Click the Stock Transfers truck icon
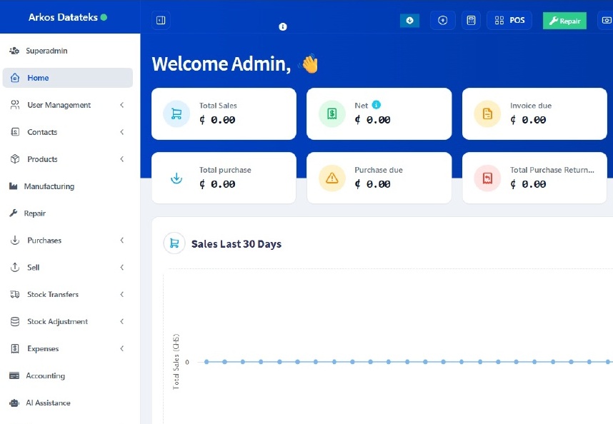The height and width of the screenshot is (424, 613). click(x=15, y=294)
